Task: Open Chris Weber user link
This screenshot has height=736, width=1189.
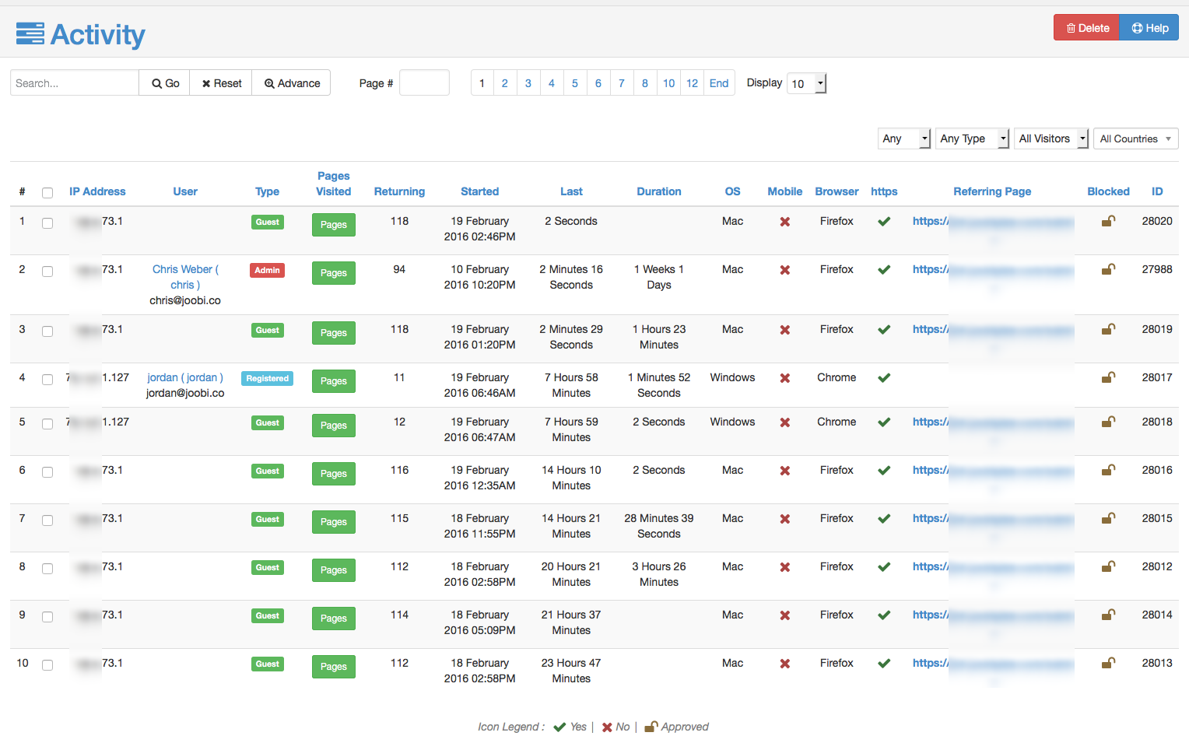Action: (185, 277)
